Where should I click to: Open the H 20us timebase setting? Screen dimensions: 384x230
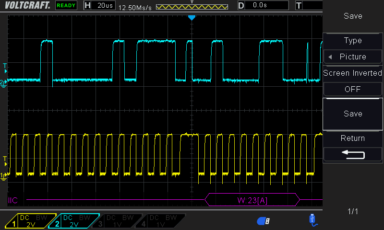(x=99, y=6)
